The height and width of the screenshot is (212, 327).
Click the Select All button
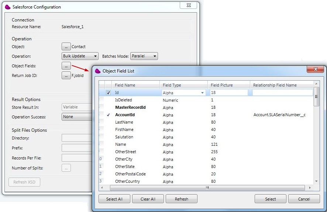[114, 199]
